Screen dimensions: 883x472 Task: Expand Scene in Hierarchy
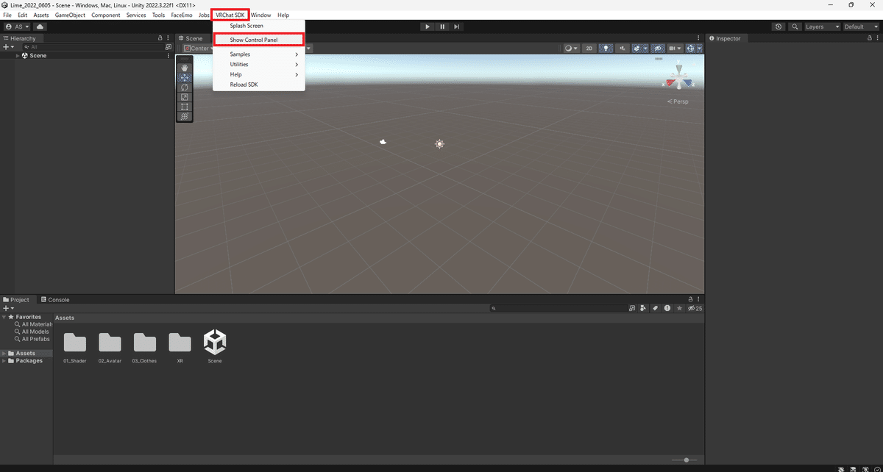(18, 56)
